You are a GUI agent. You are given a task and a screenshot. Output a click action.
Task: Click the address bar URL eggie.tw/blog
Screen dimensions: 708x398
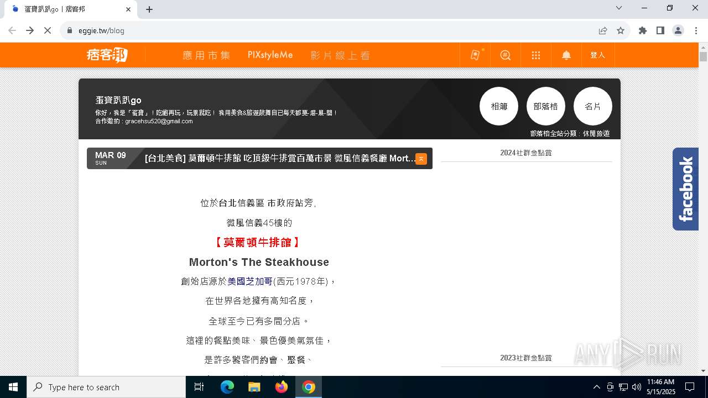pos(101,30)
